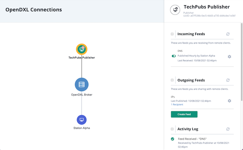
Task: Click the Create Feed button
Action: (184, 115)
